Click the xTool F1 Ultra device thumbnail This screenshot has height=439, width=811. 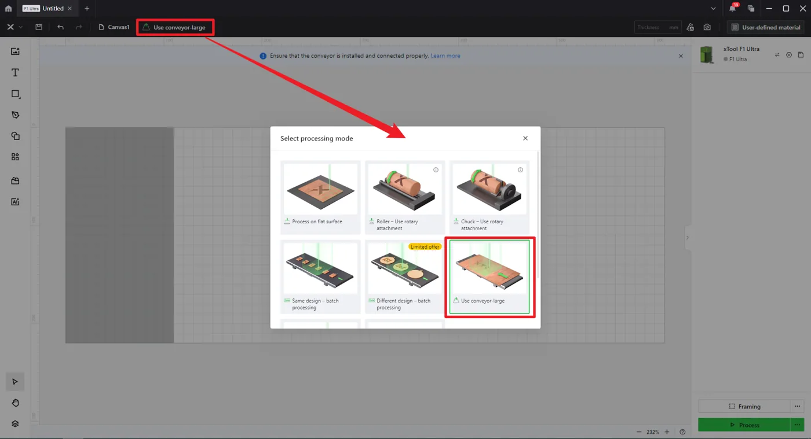pyautogui.click(x=707, y=54)
